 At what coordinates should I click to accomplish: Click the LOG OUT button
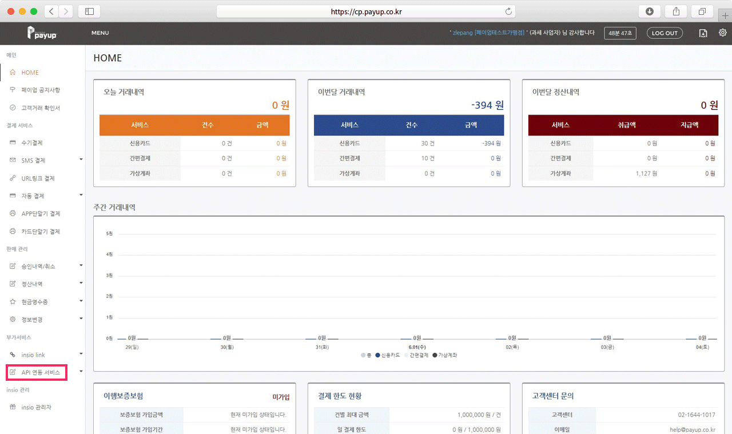(665, 33)
